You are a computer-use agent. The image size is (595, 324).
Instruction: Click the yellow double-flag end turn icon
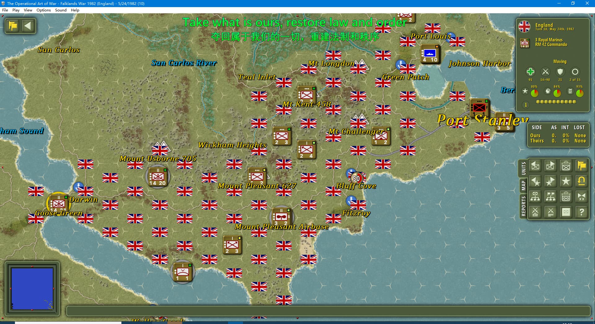point(581,166)
